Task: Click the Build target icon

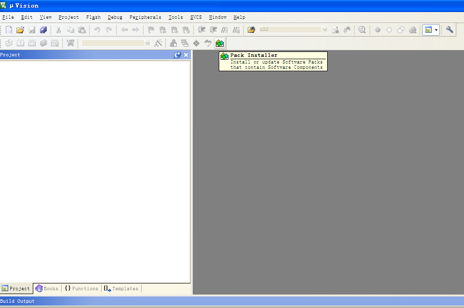Action: point(20,43)
